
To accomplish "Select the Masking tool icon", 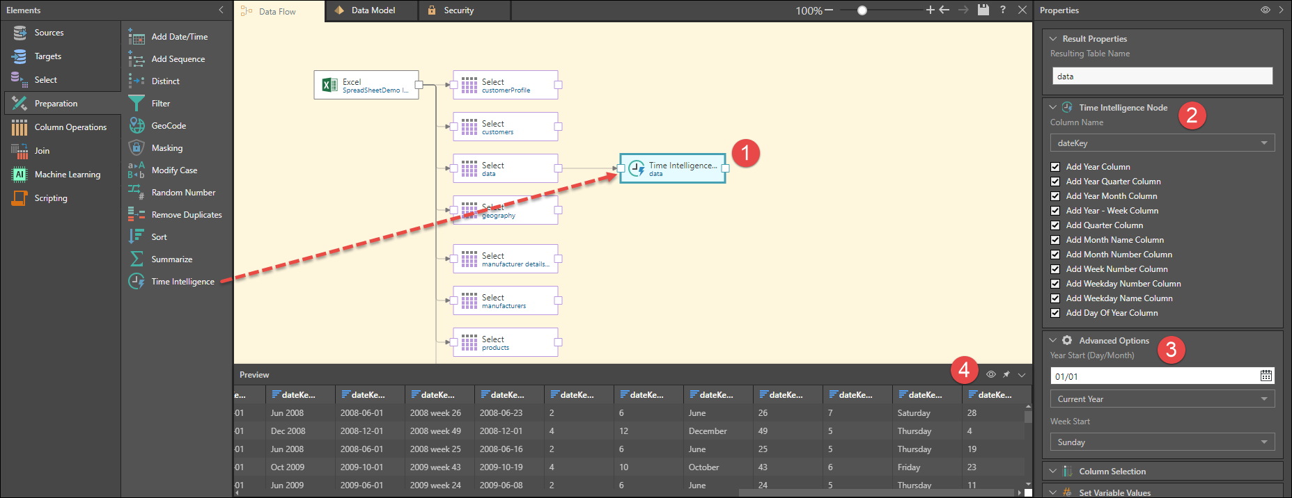I will click(137, 148).
